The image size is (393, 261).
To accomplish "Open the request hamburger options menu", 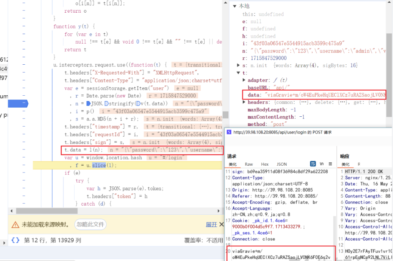I will [x=330, y=164].
